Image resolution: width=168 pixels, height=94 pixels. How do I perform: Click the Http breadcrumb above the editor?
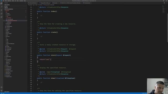36,5
